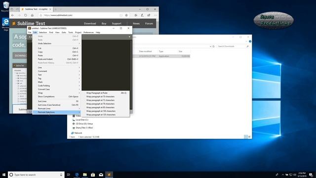Sort by Type column header
Screen dimensions: 316x178
(x=161, y=51)
